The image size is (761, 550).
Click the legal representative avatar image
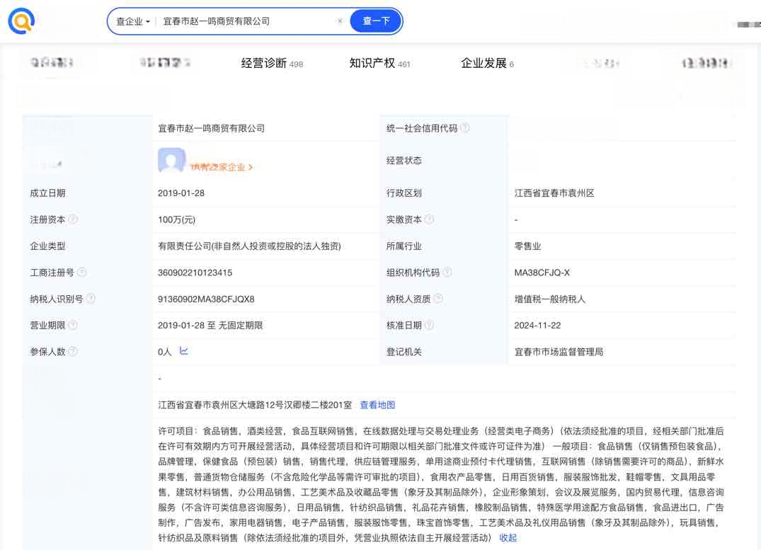pos(171,160)
